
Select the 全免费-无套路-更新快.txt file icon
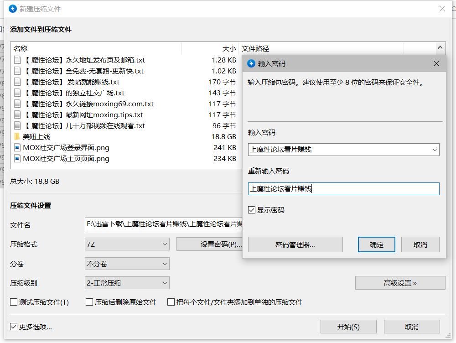point(17,71)
